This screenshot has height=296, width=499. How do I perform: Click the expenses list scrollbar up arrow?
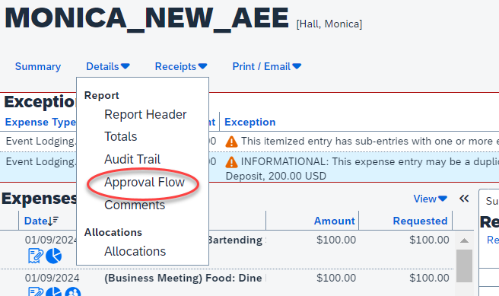464,240
